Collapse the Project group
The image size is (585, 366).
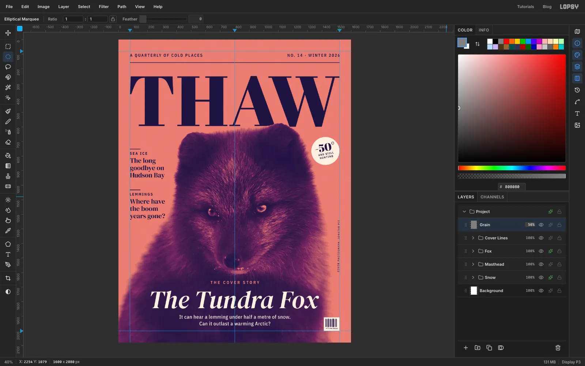[464, 212]
